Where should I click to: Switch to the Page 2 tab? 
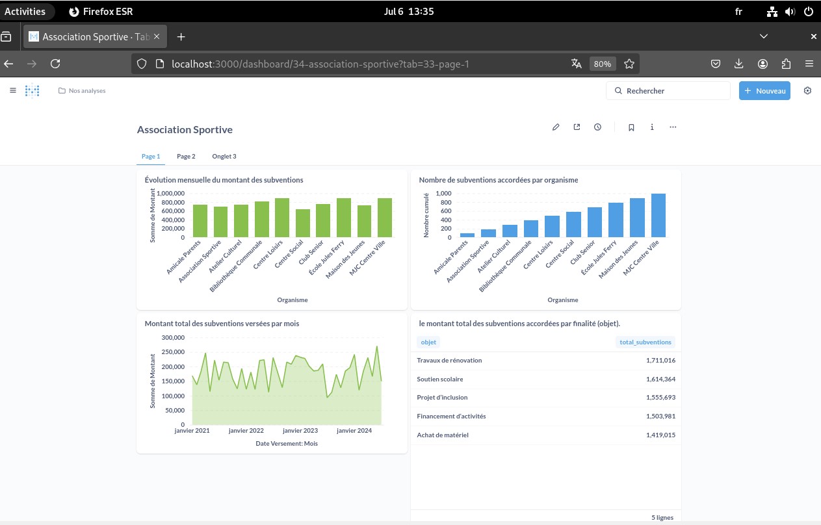(x=186, y=157)
